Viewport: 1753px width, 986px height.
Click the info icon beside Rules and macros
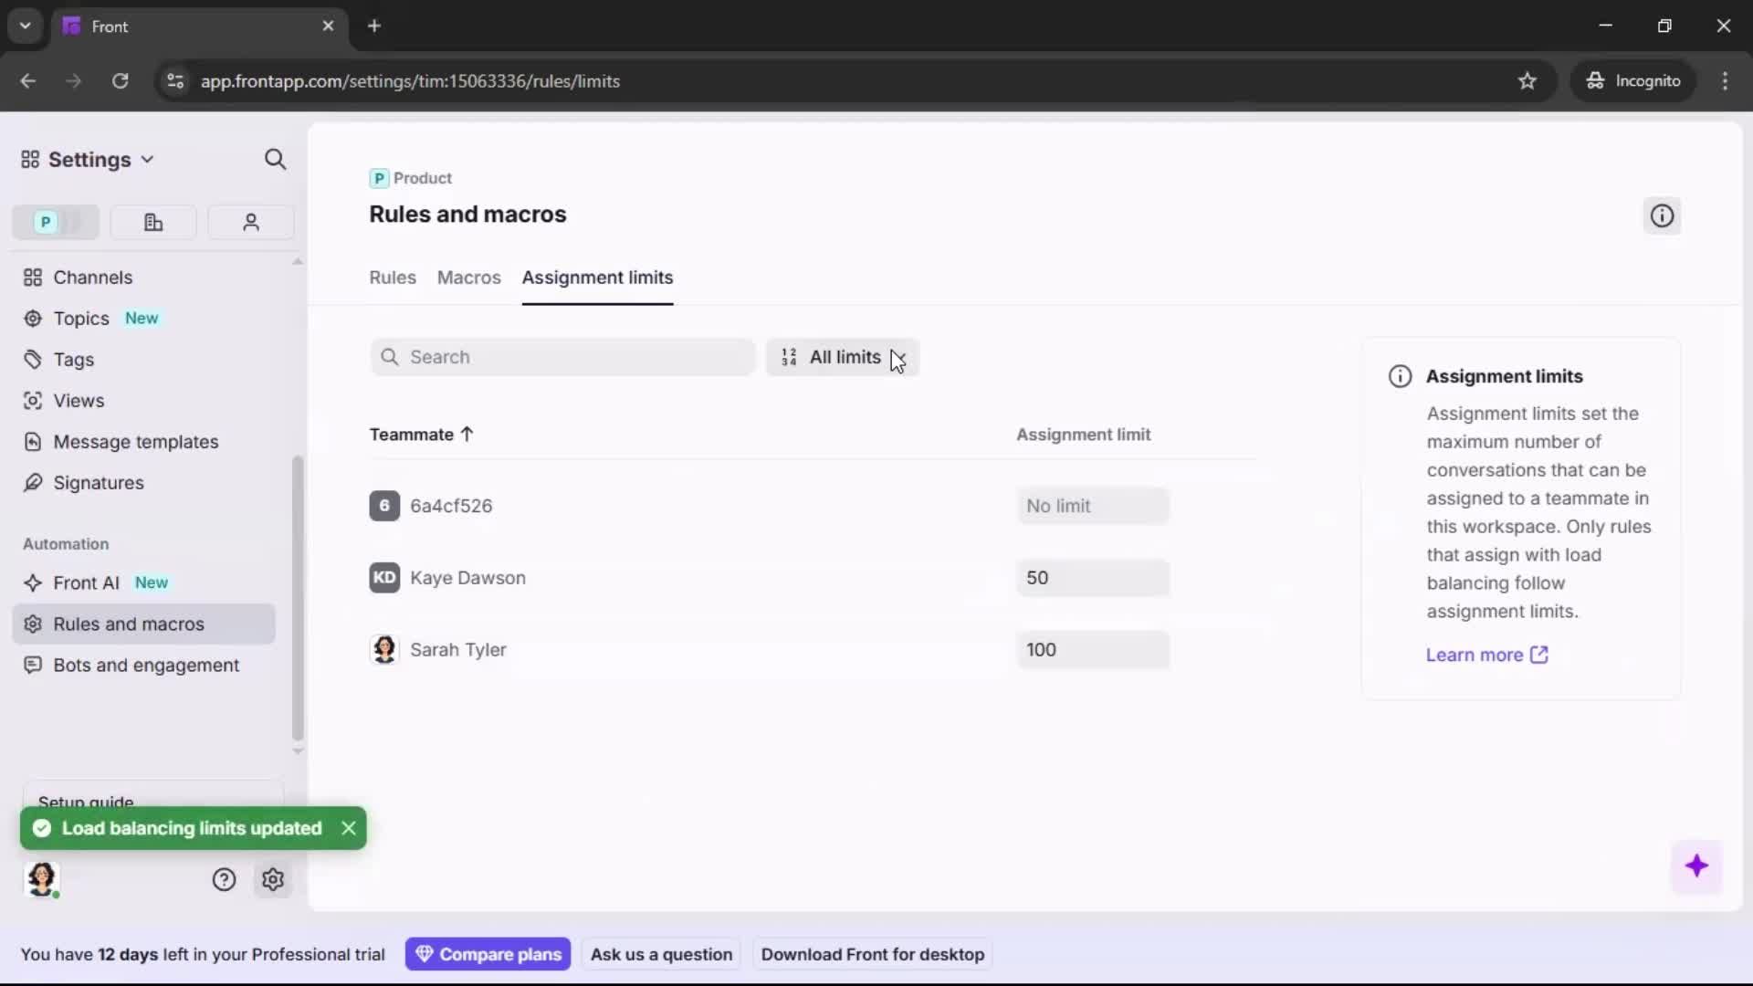[1662, 215]
